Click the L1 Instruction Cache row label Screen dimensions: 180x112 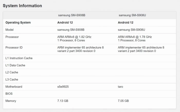coord(19,58)
